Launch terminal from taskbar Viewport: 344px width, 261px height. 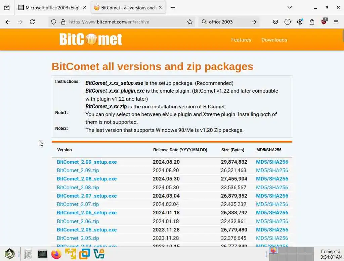tap(42, 254)
